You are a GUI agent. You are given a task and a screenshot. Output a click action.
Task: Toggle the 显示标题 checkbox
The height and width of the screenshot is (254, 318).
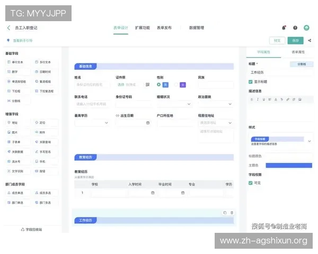(251, 81)
